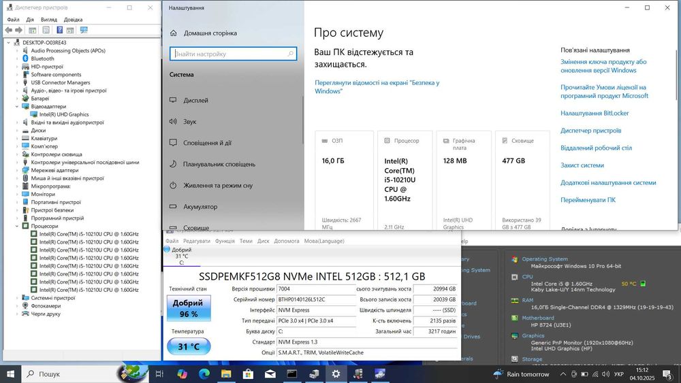Click Диспетчер пристроїв related link

click(590, 131)
